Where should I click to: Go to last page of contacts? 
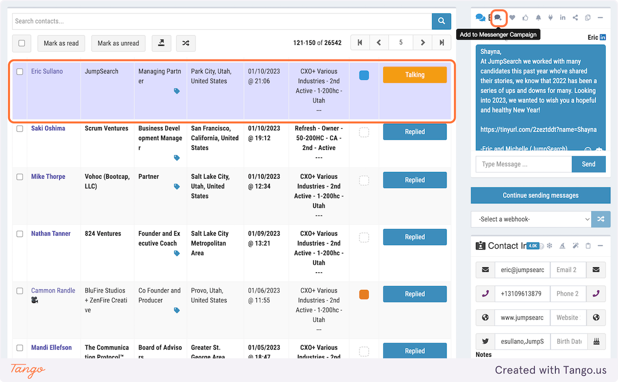point(441,43)
